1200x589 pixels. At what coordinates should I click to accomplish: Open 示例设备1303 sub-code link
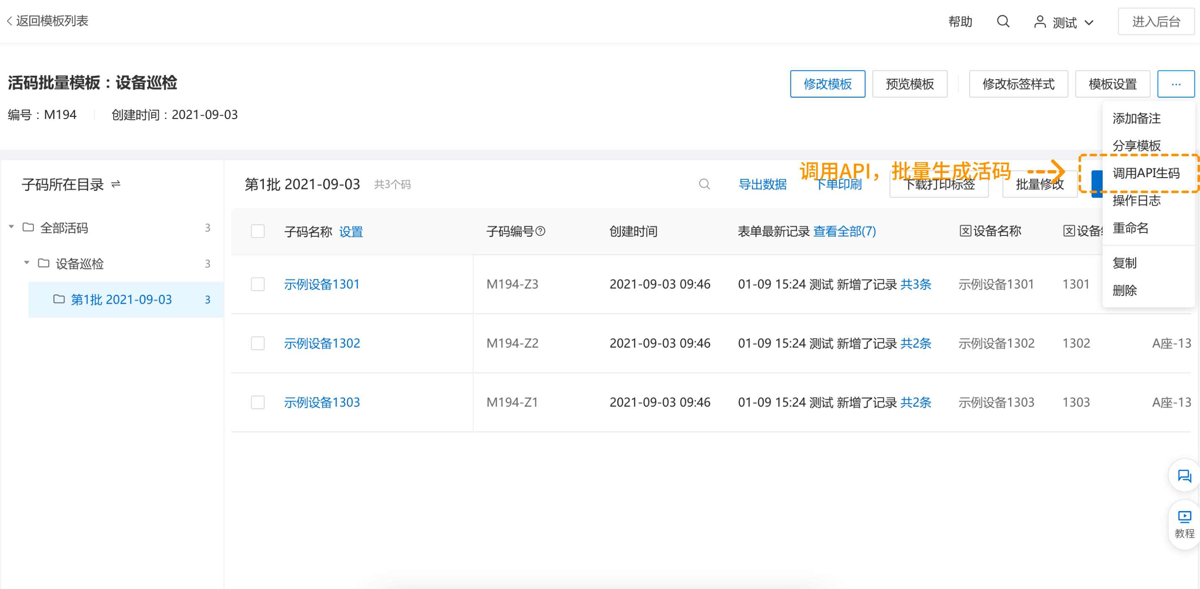(322, 403)
